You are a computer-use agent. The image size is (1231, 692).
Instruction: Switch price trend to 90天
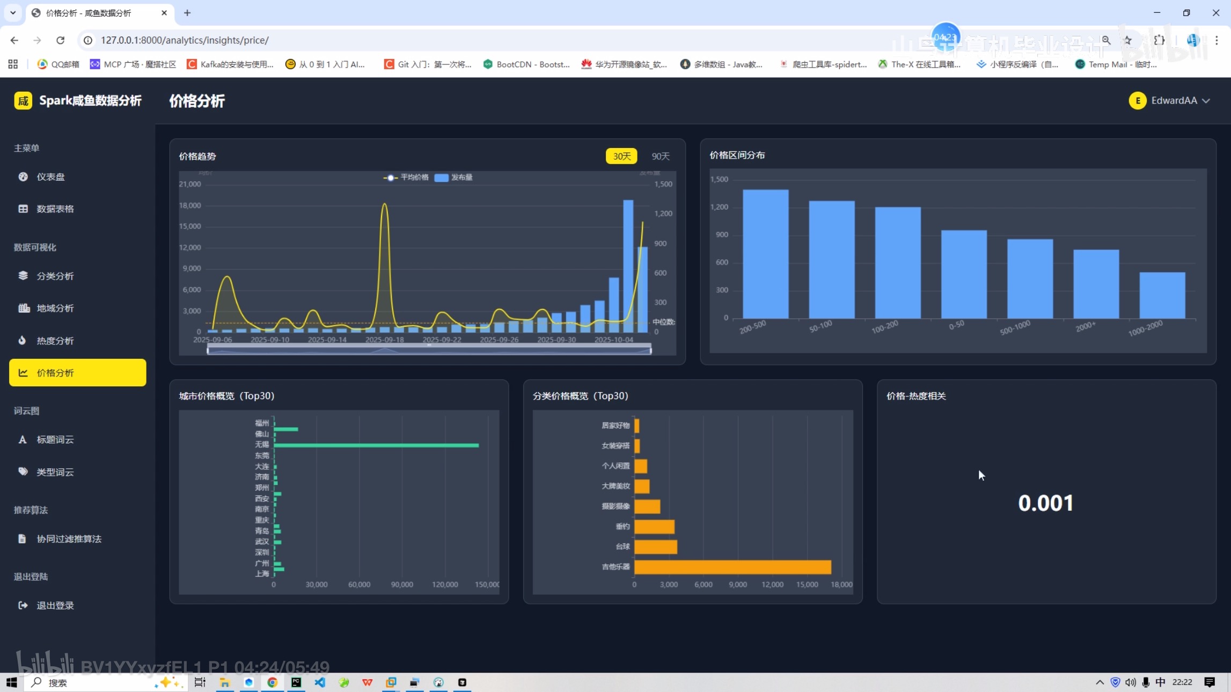click(661, 156)
